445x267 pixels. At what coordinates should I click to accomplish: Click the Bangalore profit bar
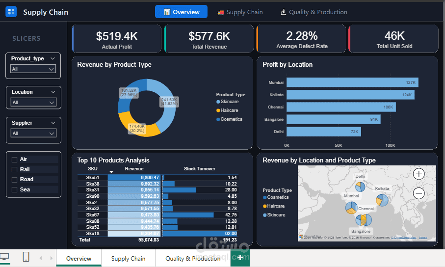tap(334, 119)
